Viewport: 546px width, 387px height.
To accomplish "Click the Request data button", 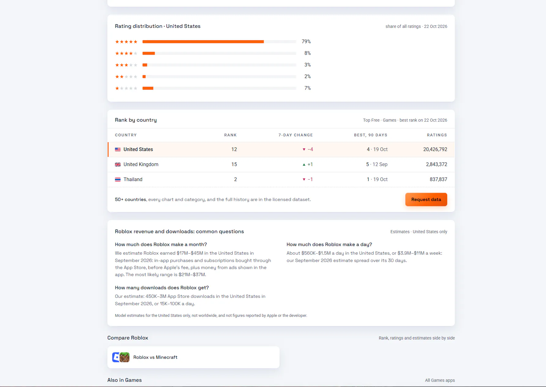I will [426, 199].
